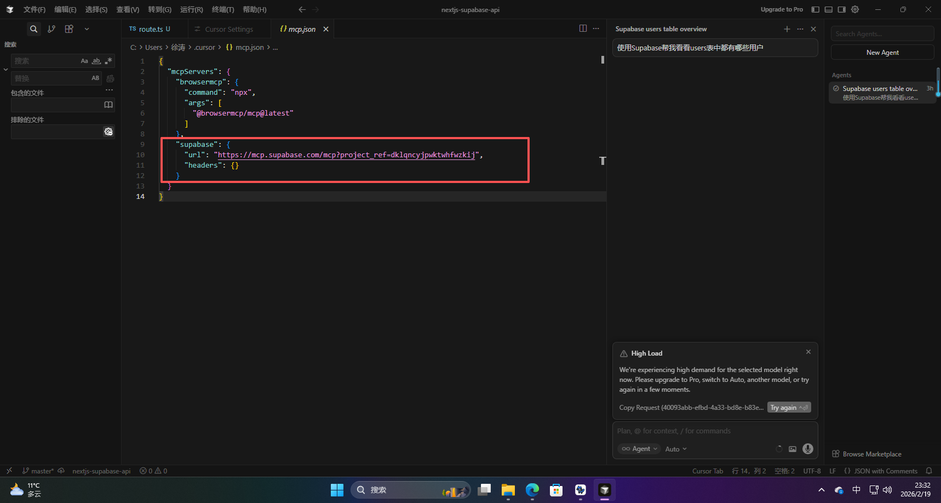
Task: Open 帮助(H) menu
Action: (x=255, y=9)
